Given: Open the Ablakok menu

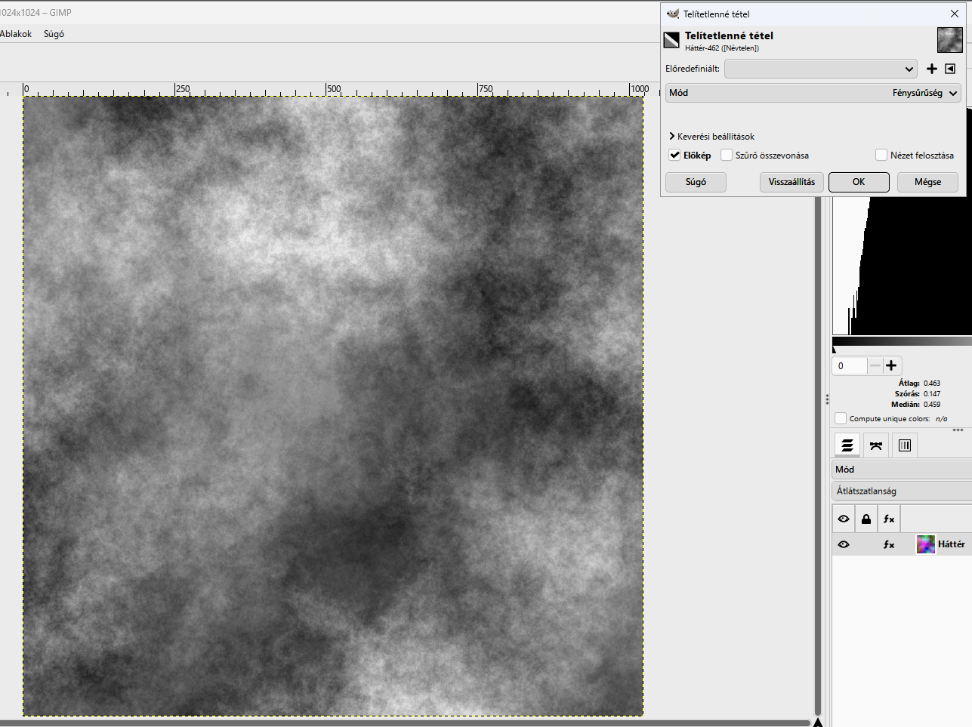Looking at the screenshot, I should 16,34.
